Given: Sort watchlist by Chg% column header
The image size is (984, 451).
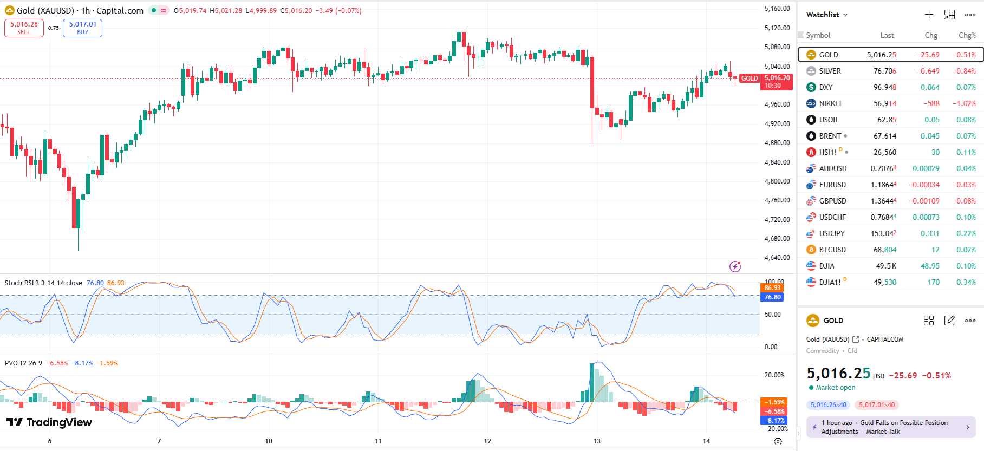Looking at the screenshot, I should 967,35.
